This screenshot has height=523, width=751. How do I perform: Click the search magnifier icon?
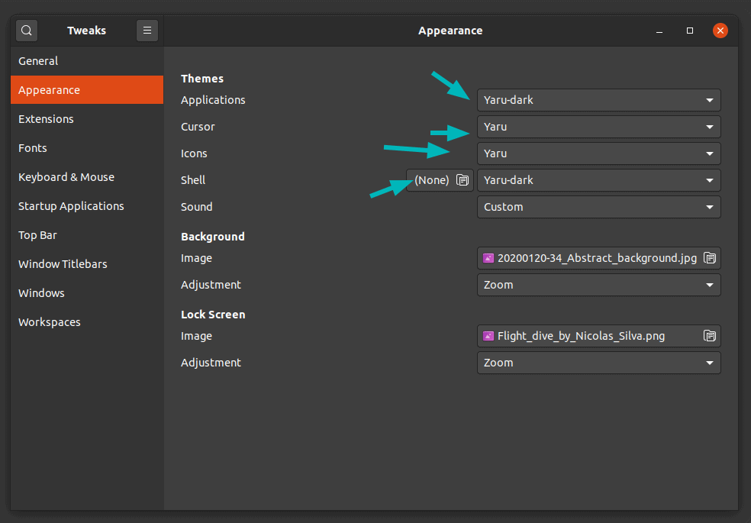26,30
